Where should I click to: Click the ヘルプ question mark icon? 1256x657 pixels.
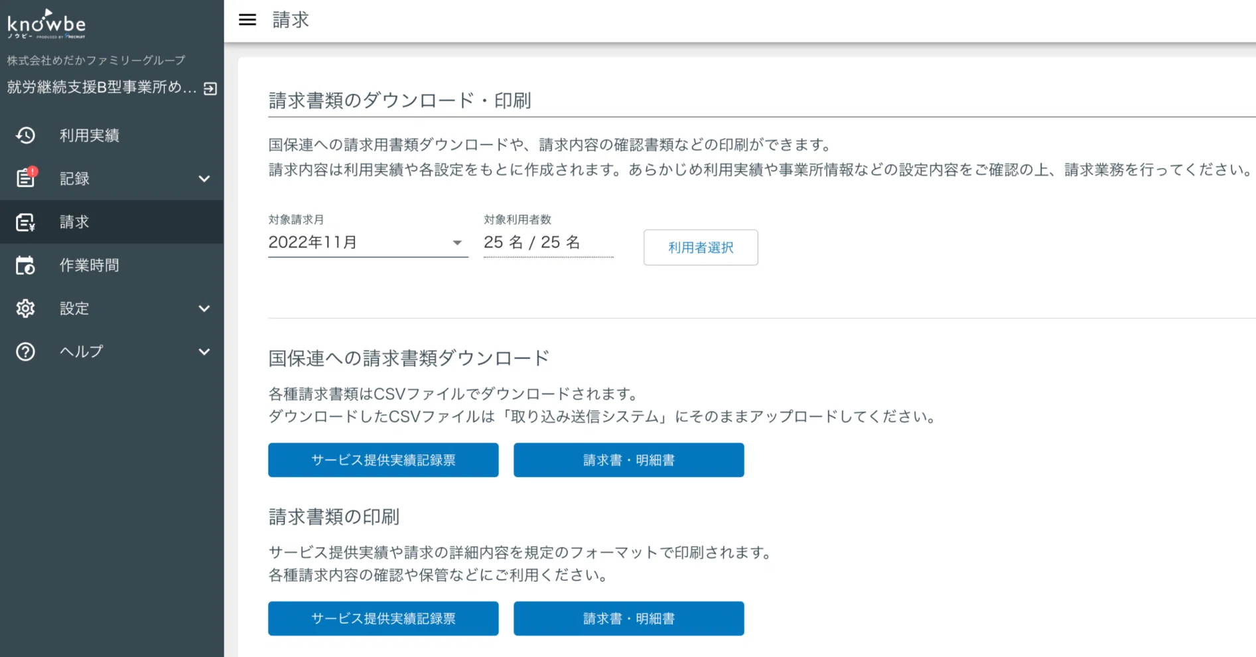point(25,352)
